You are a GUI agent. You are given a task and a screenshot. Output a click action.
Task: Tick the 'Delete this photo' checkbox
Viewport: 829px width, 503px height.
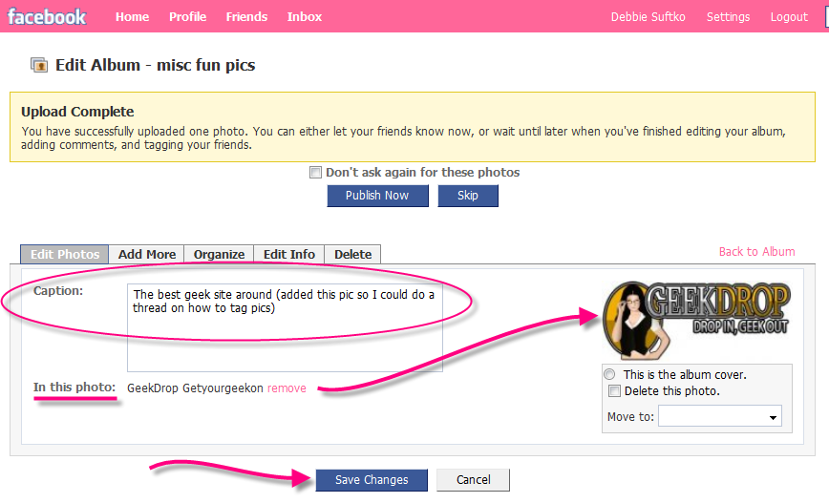tap(615, 391)
